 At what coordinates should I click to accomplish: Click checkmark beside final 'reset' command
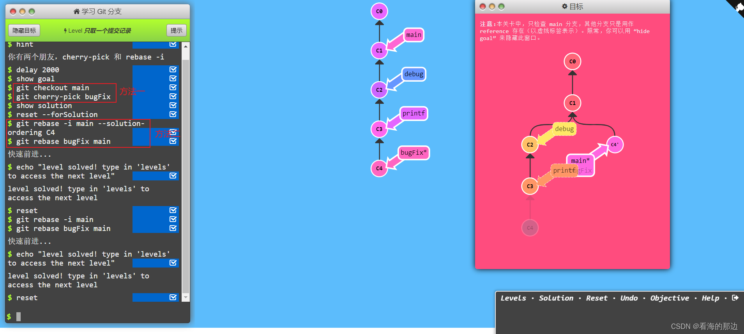click(x=173, y=297)
